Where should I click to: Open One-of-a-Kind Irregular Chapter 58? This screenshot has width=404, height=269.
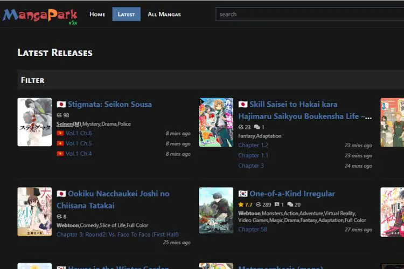coord(253,229)
